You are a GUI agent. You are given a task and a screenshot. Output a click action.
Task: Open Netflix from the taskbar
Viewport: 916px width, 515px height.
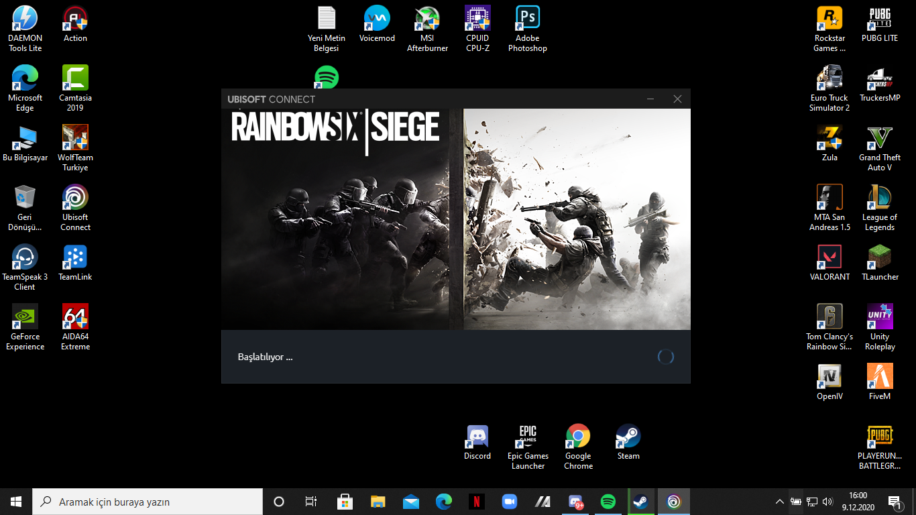477,502
